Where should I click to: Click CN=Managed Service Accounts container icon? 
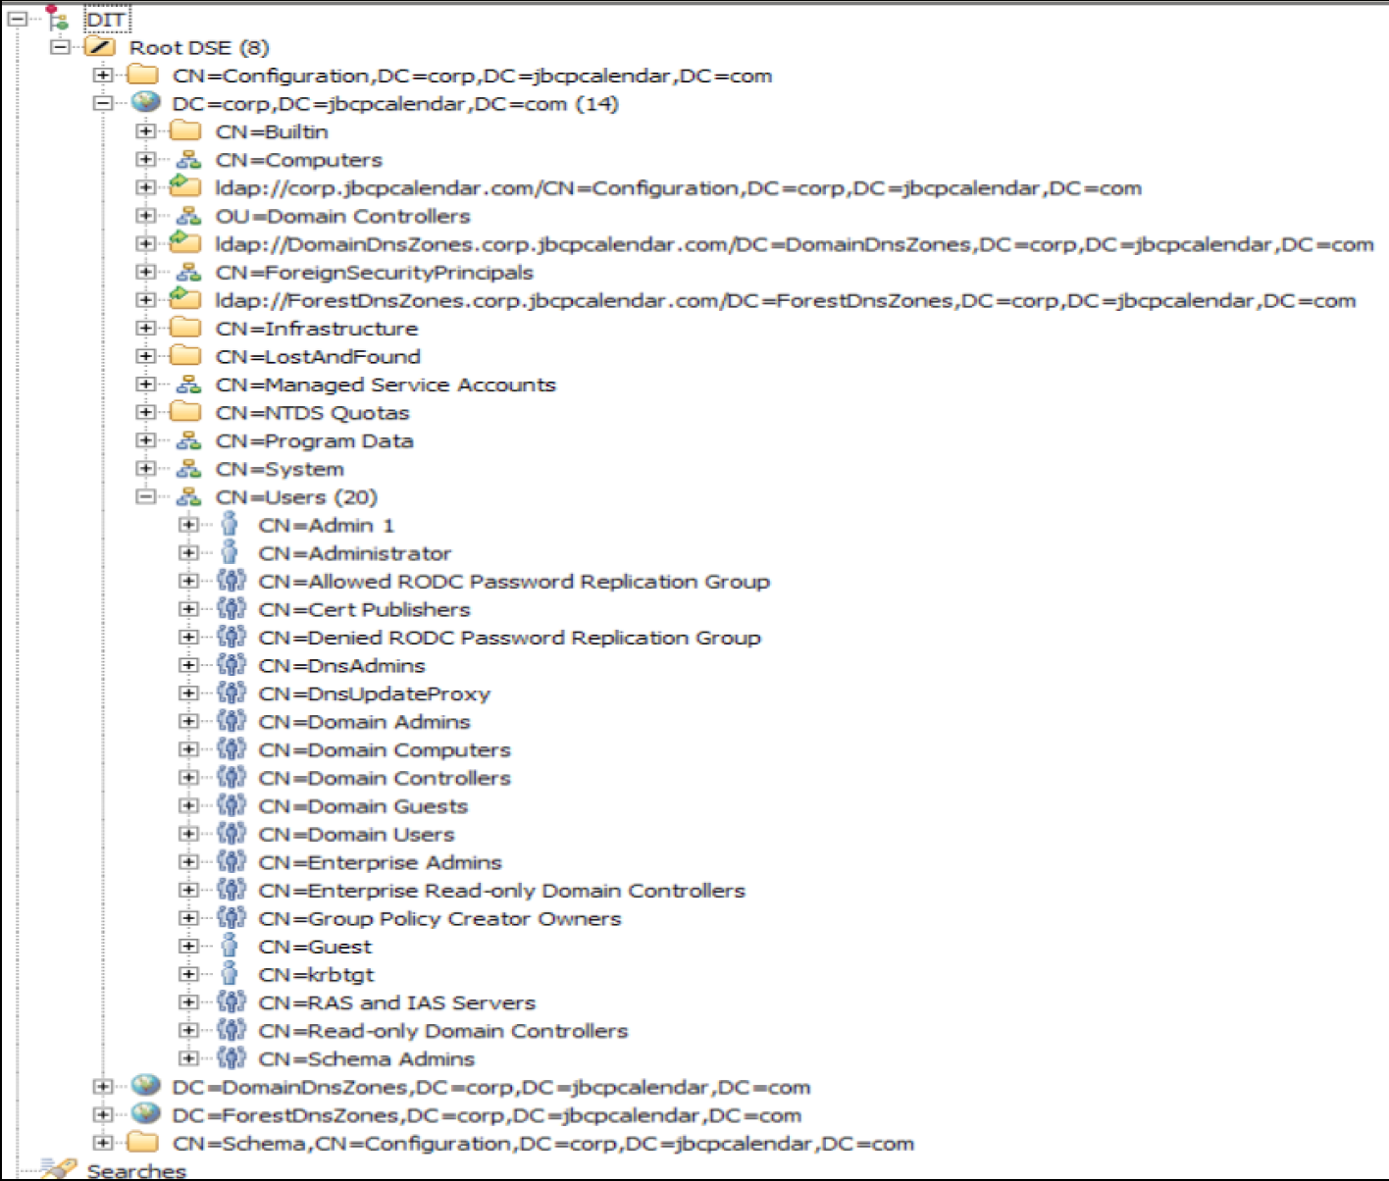coord(188,384)
